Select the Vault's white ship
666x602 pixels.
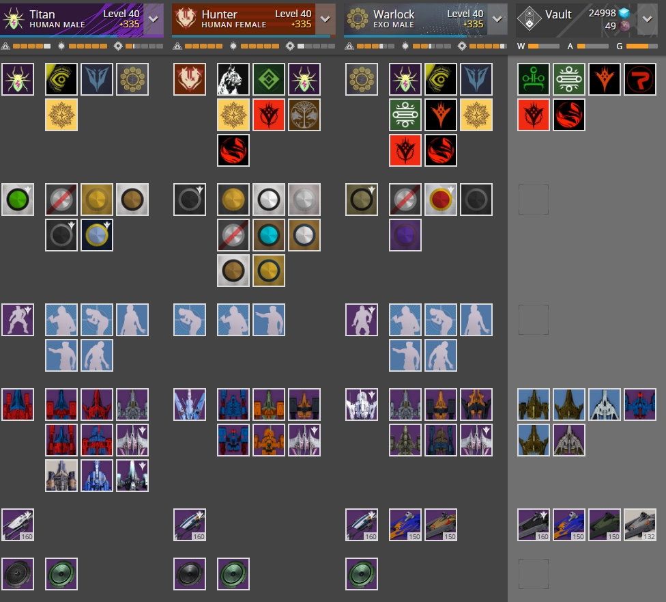(605, 405)
